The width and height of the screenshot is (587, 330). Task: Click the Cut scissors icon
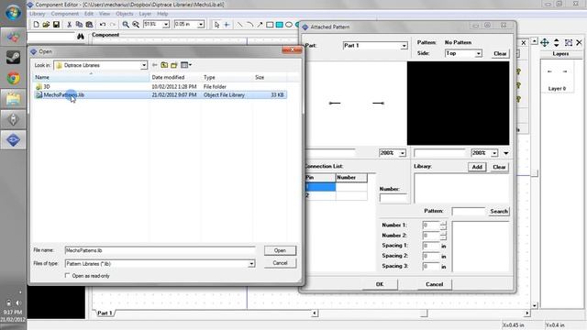pyautogui.click(x=70, y=25)
